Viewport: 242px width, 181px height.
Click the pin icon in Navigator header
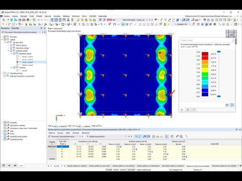(x=41, y=28)
